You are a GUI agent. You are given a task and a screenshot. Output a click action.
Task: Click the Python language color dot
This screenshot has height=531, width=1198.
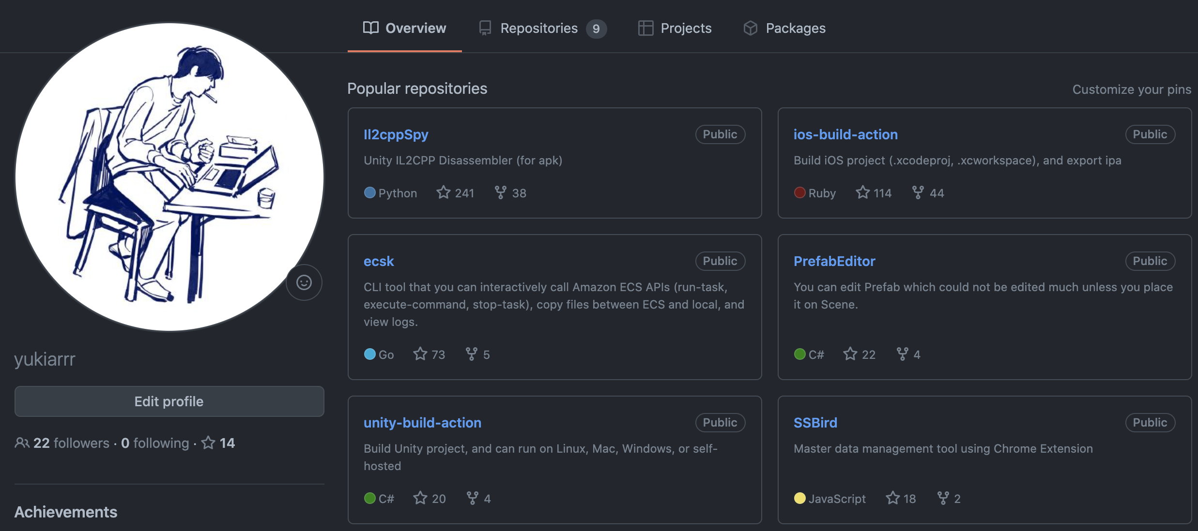370,192
